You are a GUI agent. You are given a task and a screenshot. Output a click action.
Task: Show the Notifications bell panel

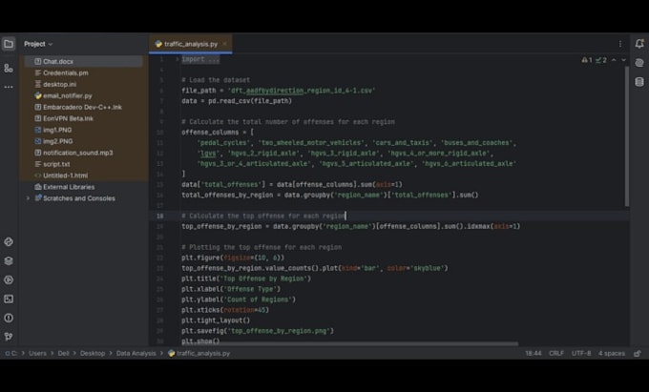639,44
